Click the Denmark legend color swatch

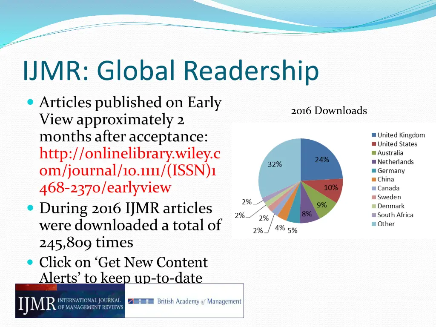point(374,206)
